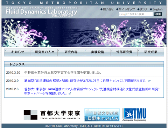This screenshot has width=168, height=128.
Task: Open the 実験設備 menu tab
Action: (x=97, y=52)
